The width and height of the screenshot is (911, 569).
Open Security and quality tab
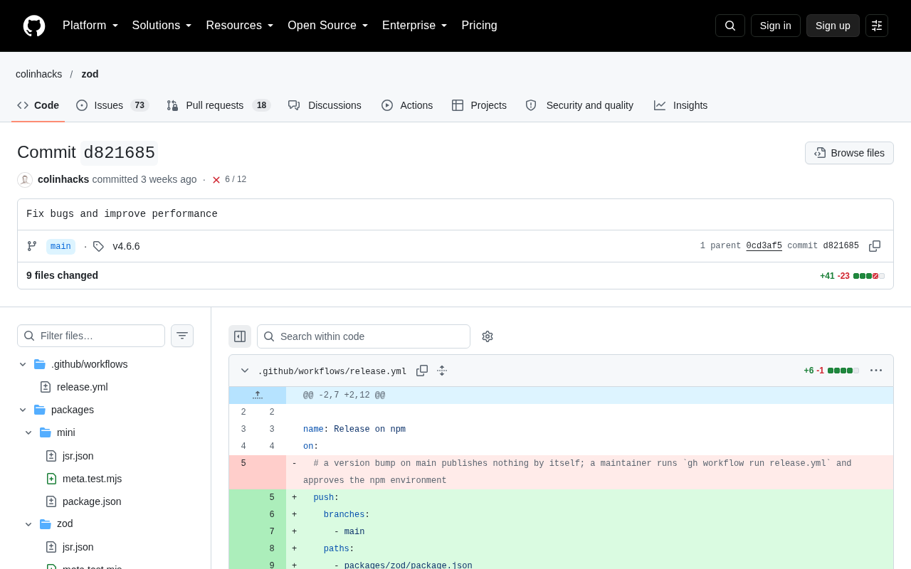[579, 105]
